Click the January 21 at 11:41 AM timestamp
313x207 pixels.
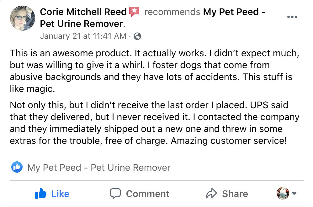(83, 36)
